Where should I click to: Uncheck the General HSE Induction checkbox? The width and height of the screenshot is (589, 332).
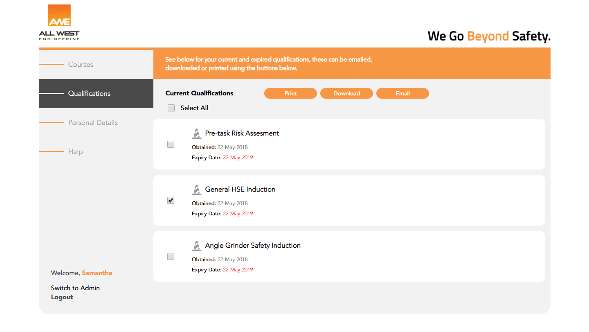pyautogui.click(x=171, y=201)
